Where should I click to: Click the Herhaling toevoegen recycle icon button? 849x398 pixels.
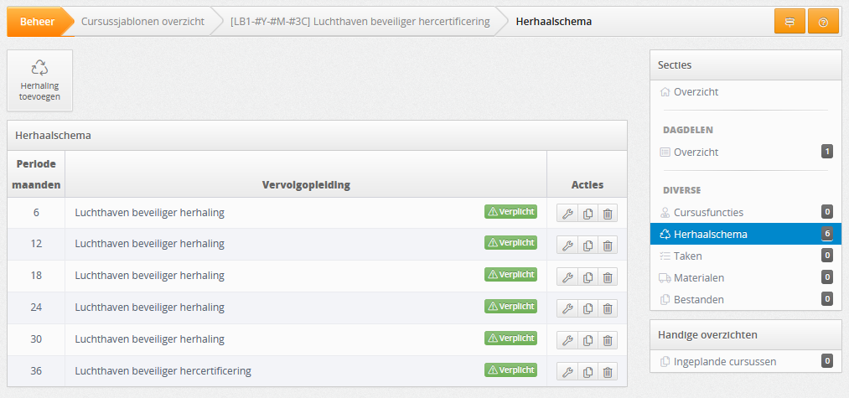tap(39, 80)
